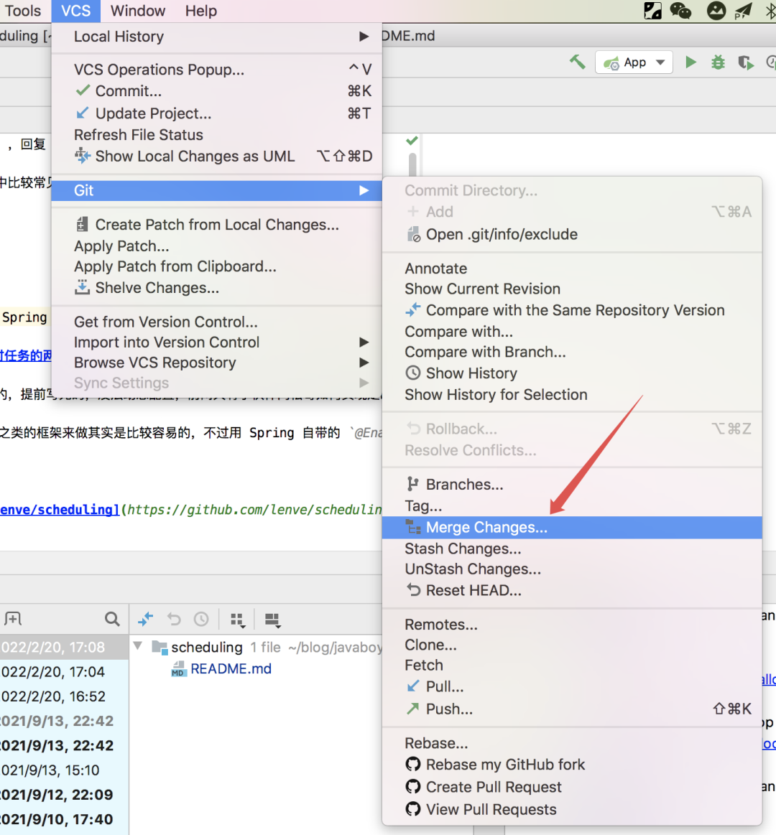Choose Shelve Changes... entry
Viewport: 776px width, 835px height.
click(x=217, y=288)
